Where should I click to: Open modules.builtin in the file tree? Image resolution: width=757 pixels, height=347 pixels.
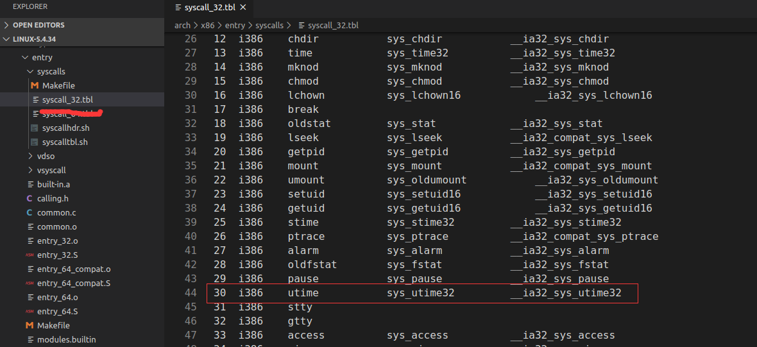66,339
